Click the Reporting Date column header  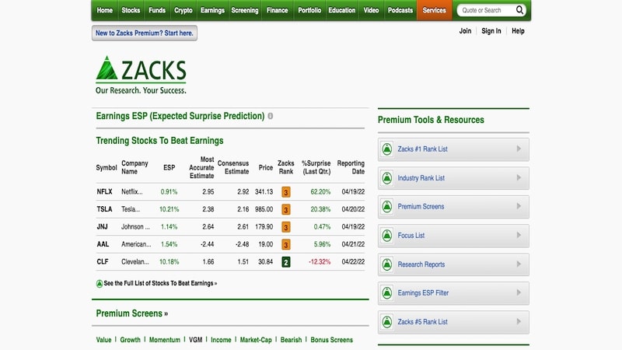pos(351,167)
